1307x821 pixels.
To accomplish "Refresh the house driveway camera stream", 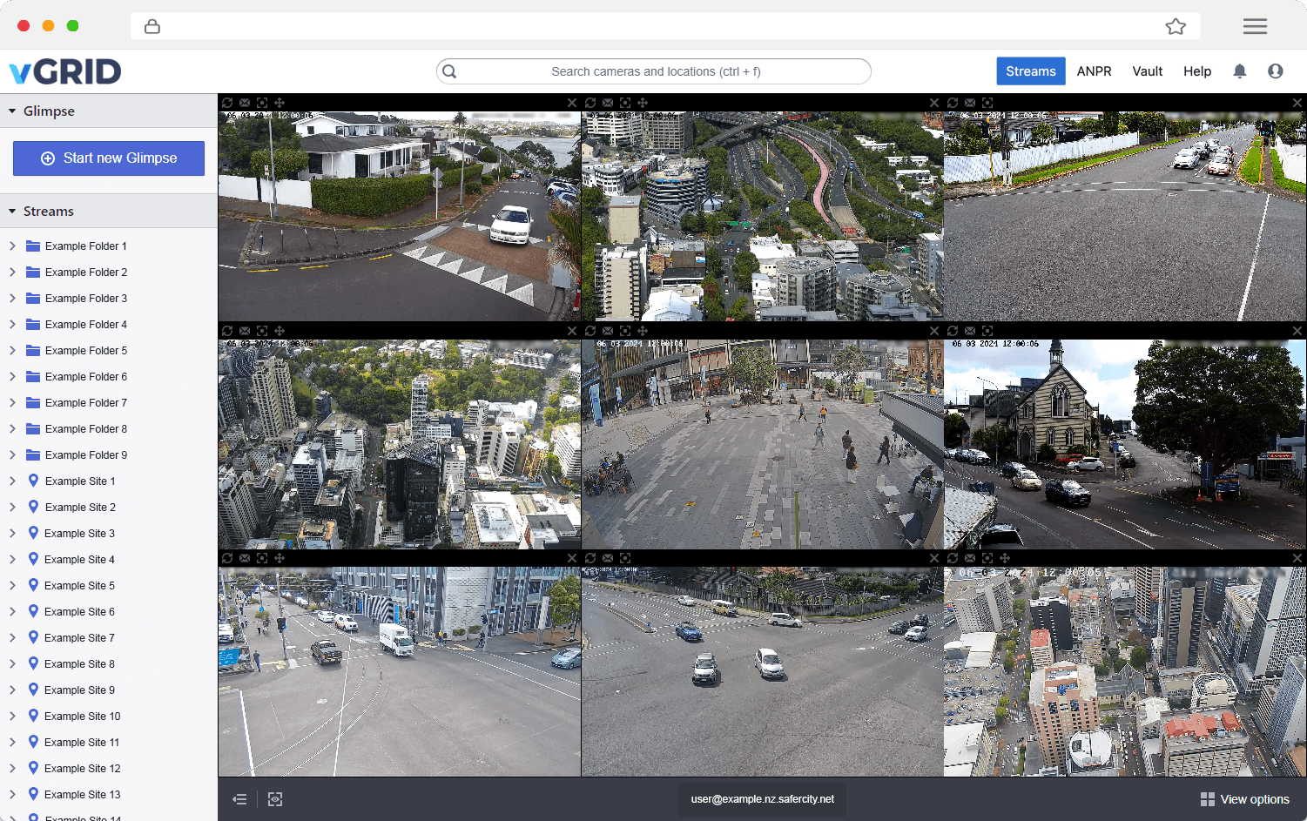I will point(227,103).
